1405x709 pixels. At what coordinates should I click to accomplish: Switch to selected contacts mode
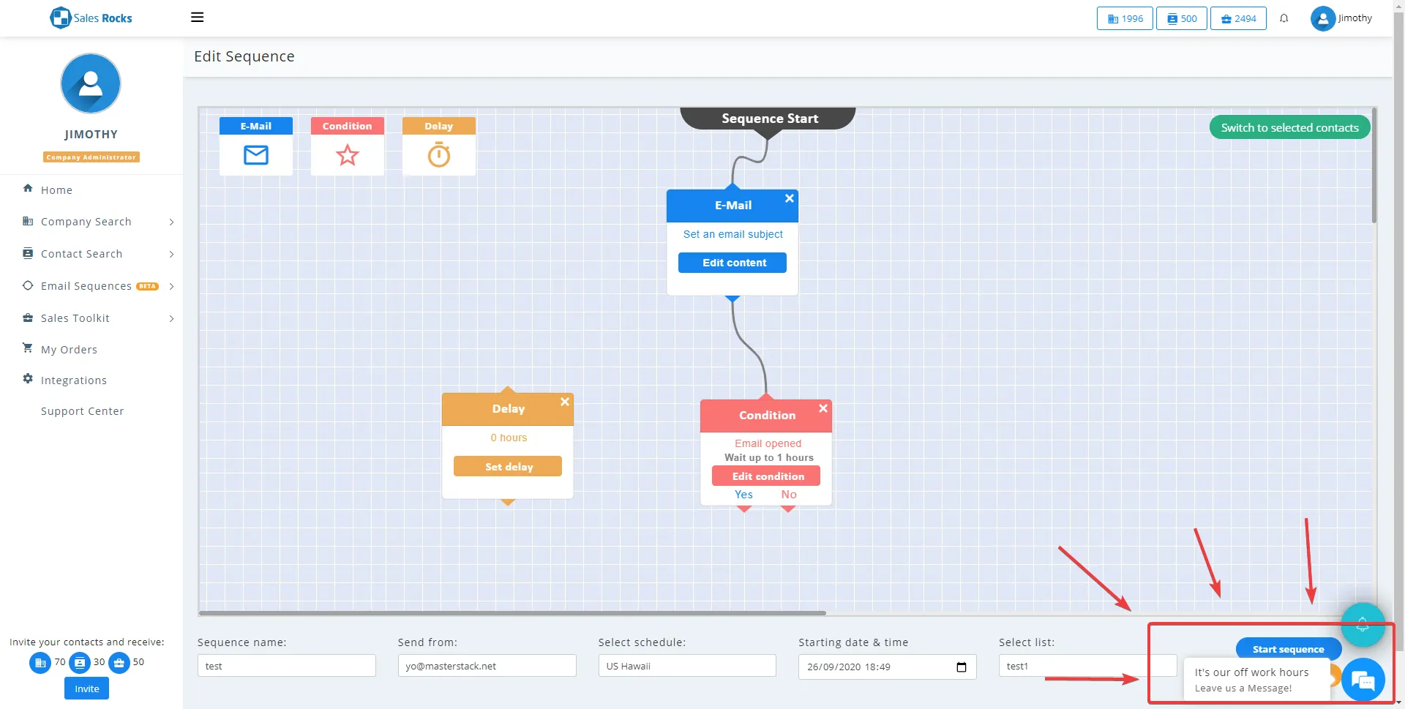click(1289, 127)
